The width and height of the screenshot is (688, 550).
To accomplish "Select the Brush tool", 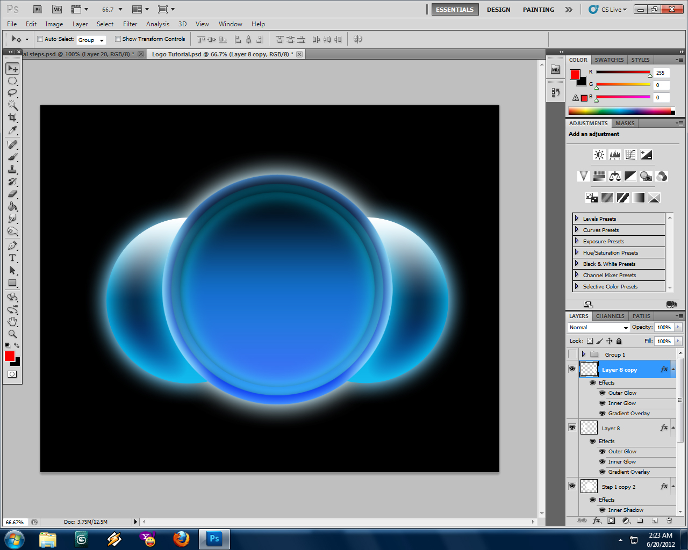I will pos(12,157).
